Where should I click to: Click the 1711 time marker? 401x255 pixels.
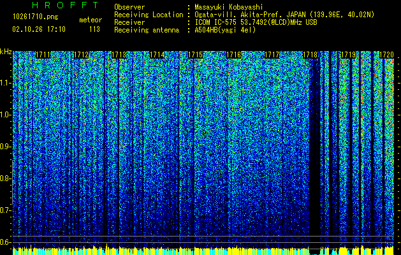tap(43, 55)
